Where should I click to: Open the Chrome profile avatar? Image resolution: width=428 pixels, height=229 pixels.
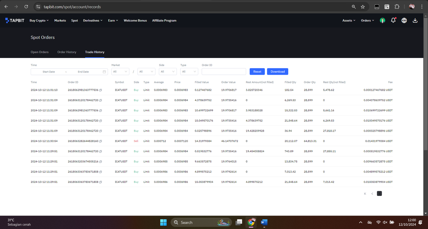click(x=412, y=7)
